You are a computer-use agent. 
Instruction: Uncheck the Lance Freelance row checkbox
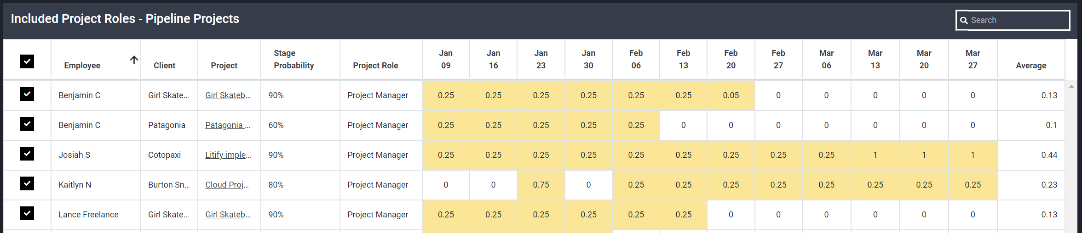[27, 213]
